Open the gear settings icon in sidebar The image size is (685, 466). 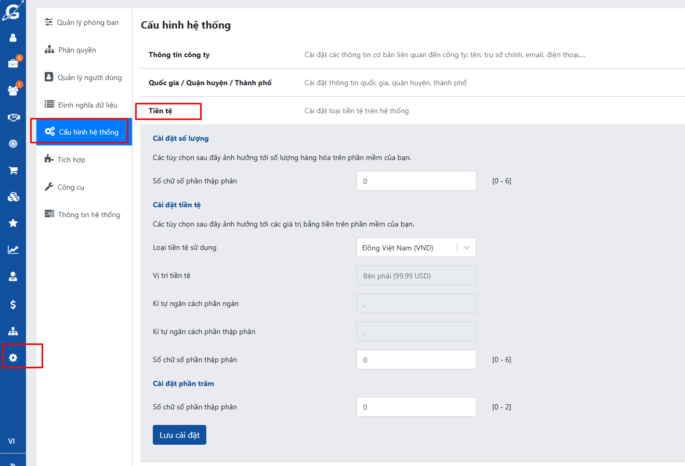coord(13,357)
